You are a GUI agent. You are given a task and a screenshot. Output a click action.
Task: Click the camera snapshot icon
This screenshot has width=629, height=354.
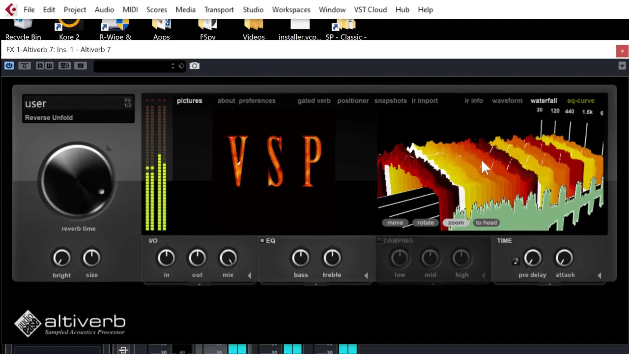tap(195, 66)
